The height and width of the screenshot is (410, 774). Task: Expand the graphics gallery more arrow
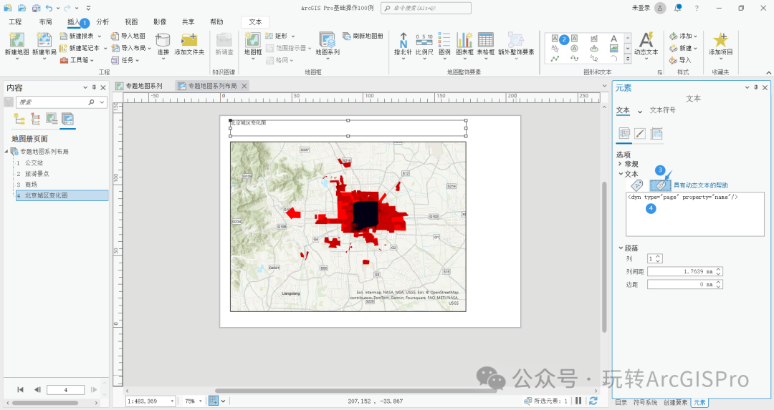pos(627,59)
